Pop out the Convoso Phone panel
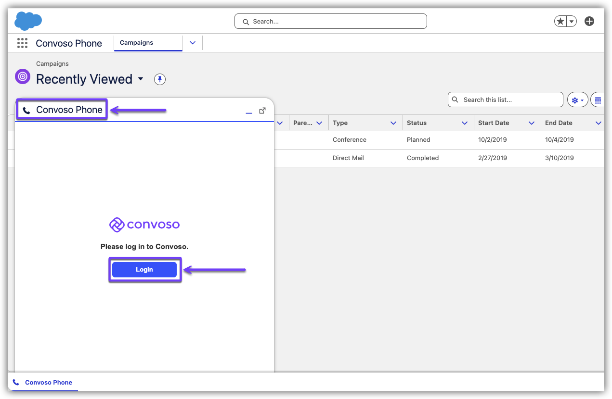 tap(262, 111)
